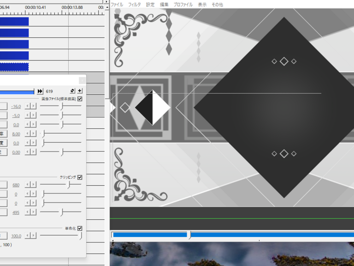Click the slider in the 0.00 row
The width and height of the screenshot is (354, 266).
point(61,152)
